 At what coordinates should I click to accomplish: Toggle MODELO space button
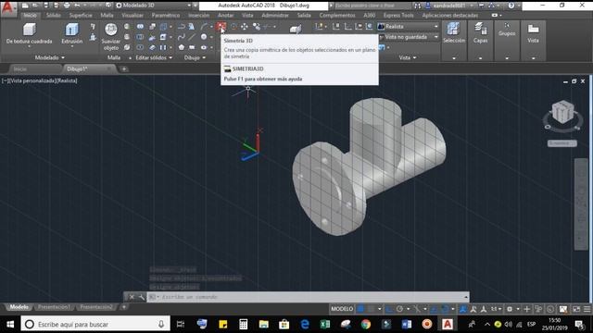point(342,309)
